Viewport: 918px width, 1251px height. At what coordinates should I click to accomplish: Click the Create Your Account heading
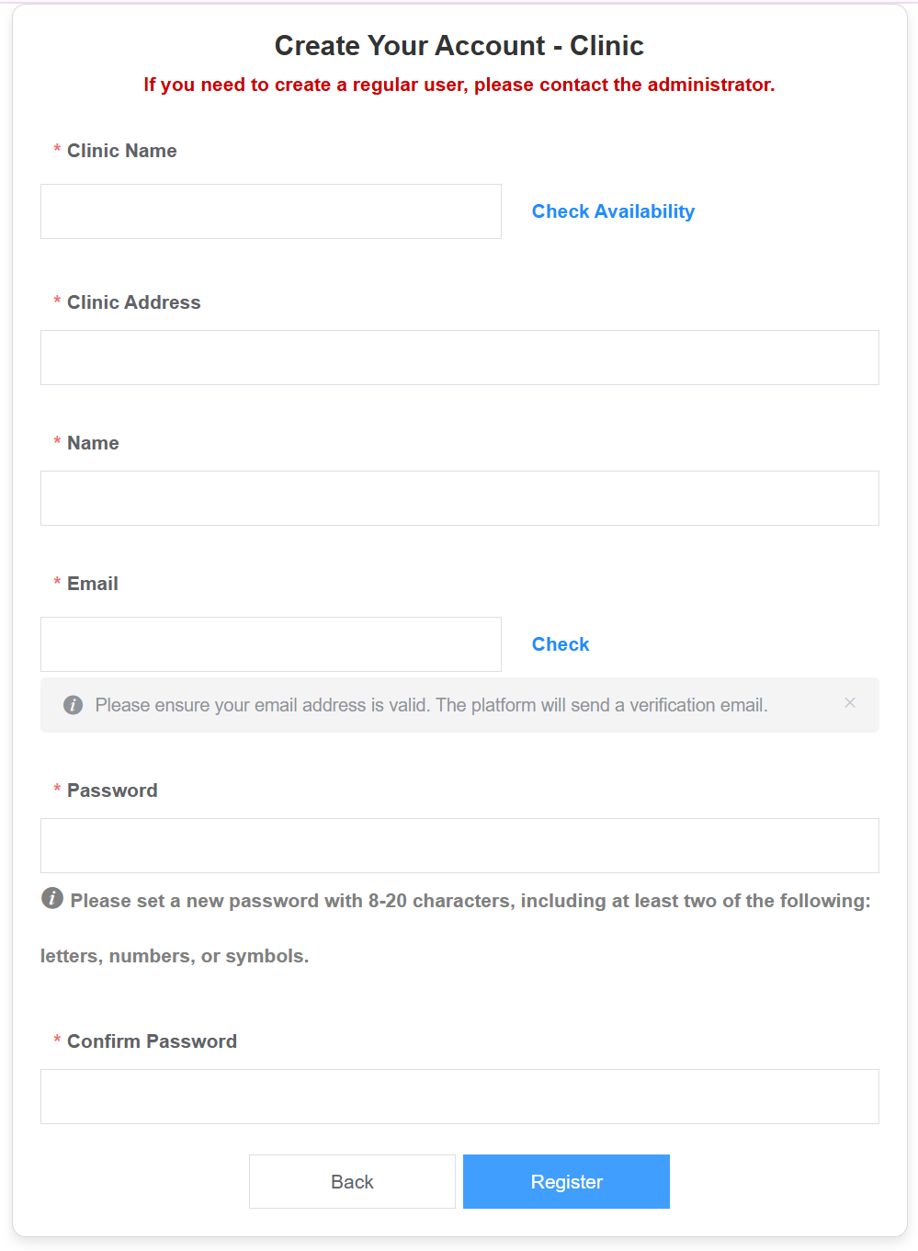click(459, 45)
